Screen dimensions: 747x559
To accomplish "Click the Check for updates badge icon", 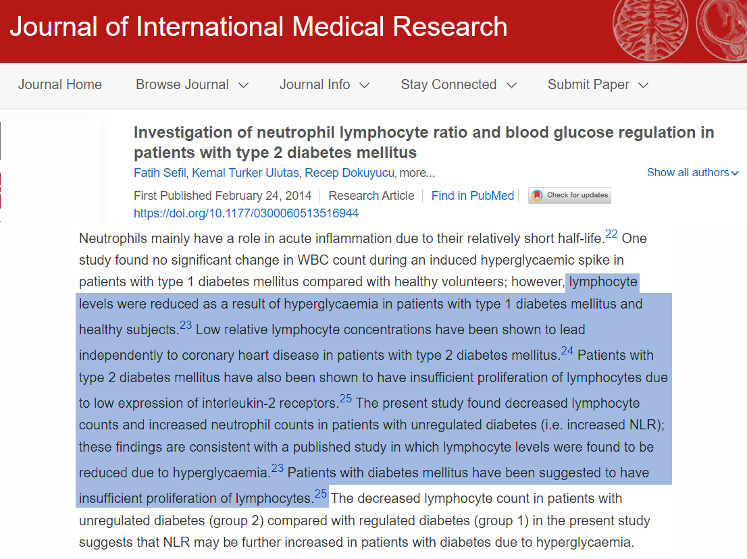I will tap(537, 196).
